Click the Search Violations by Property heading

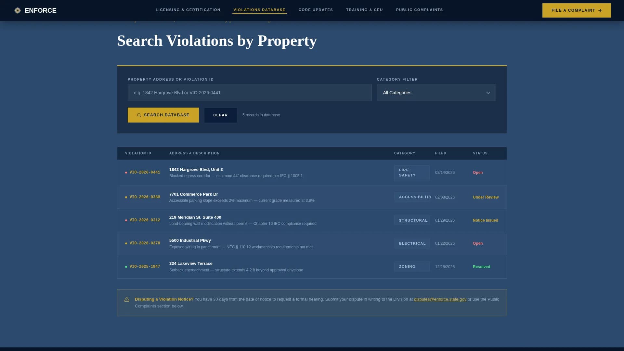[217, 41]
